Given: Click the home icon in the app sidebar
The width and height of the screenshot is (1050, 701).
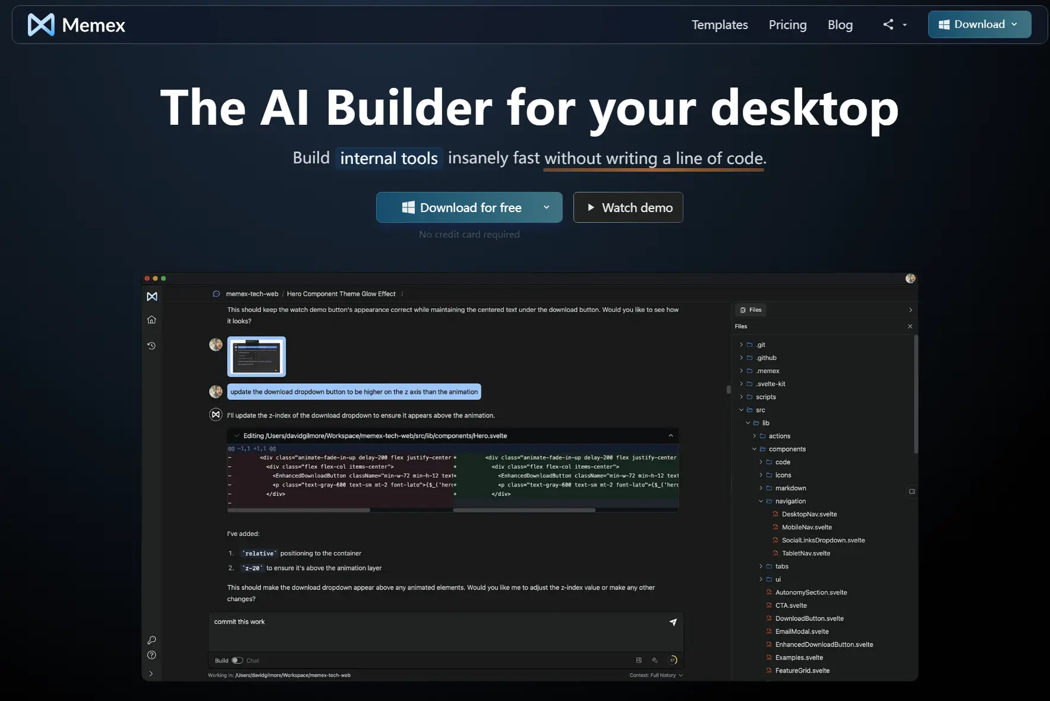Looking at the screenshot, I should coord(152,320).
